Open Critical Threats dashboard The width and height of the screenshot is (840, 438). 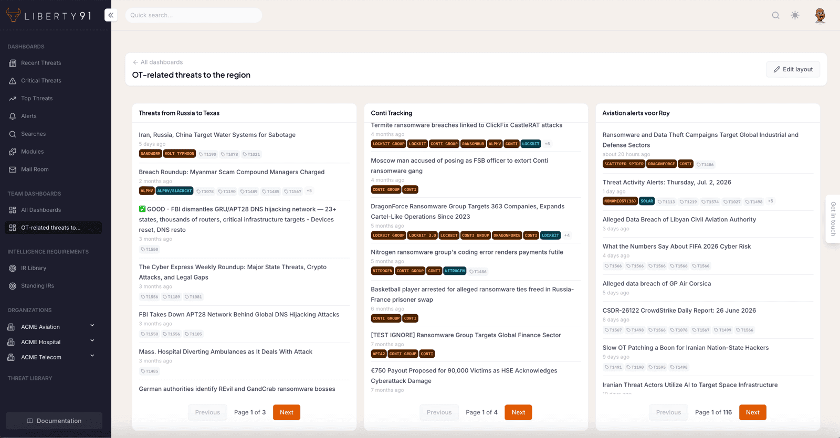point(41,81)
